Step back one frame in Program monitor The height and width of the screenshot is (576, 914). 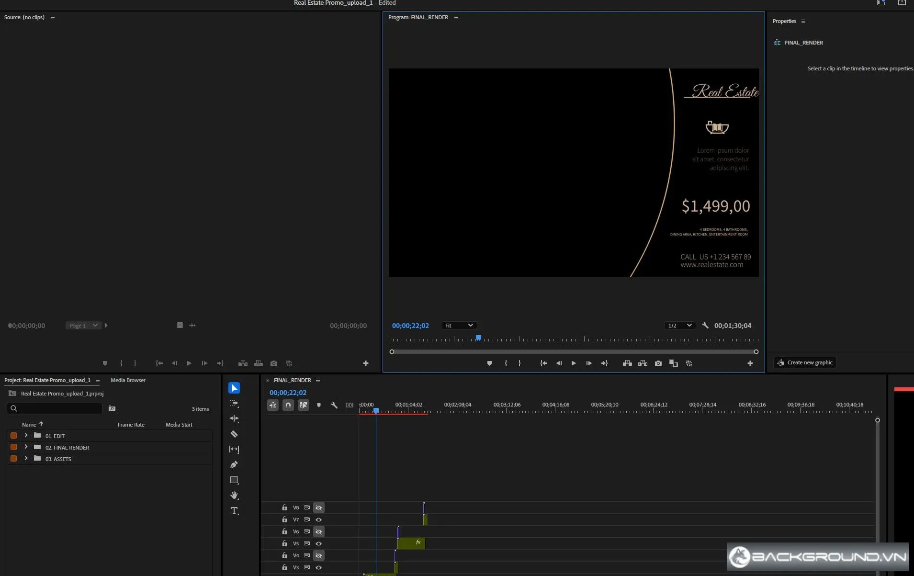point(559,363)
